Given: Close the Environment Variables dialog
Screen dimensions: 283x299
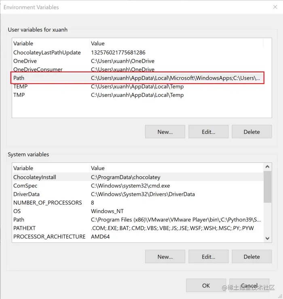Looking at the screenshot, I should 275,7.
